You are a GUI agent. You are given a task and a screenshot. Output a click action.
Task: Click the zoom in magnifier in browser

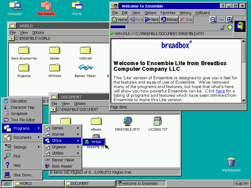coord(230,20)
